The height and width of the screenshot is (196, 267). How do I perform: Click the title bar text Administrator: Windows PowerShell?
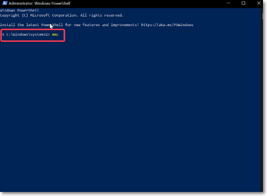(x=39, y=4)
